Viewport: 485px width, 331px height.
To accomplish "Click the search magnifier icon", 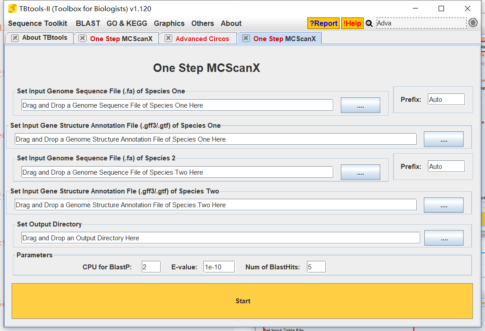I will click(x=369, y=24).
